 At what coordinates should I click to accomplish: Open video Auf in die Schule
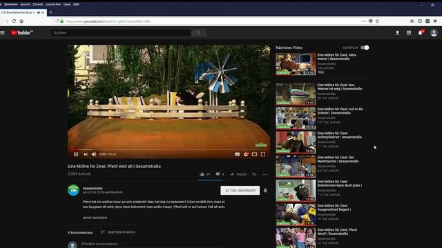tap(340, 111)
